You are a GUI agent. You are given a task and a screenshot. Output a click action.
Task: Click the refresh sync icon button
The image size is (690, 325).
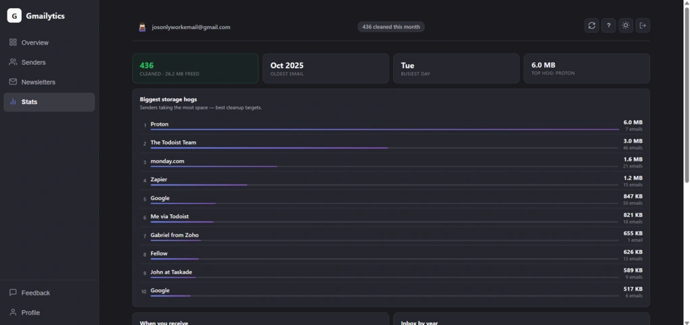(x=591, y=26)
